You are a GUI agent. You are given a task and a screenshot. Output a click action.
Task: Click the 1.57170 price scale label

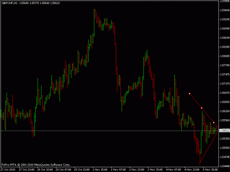point(225,84)
